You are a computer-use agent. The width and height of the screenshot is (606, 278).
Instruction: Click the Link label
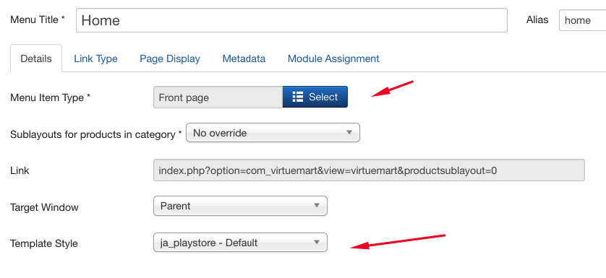pyautogui.click(x=20, y=170)
